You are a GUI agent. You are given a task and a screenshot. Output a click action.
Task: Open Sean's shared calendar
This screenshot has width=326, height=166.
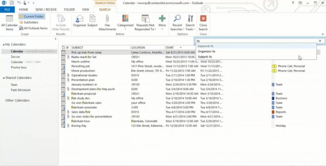14,85
